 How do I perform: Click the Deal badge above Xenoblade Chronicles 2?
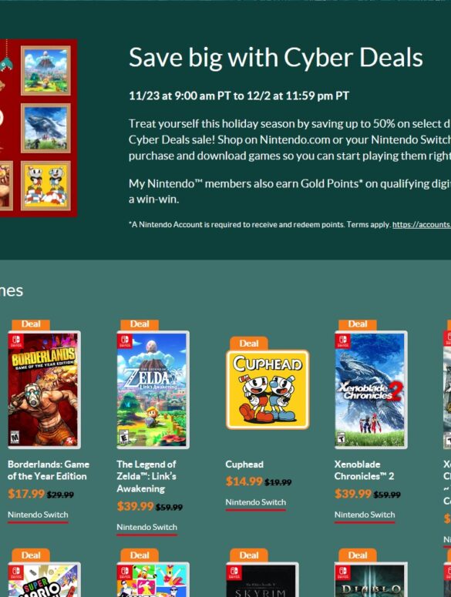[358, 324]
